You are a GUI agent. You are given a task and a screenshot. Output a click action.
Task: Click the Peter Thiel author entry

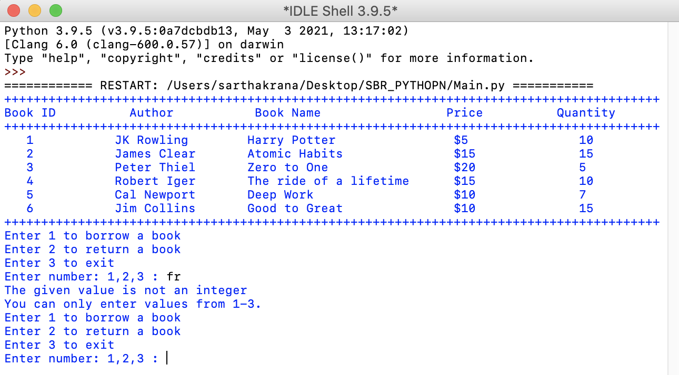click(x=155, y=168)
